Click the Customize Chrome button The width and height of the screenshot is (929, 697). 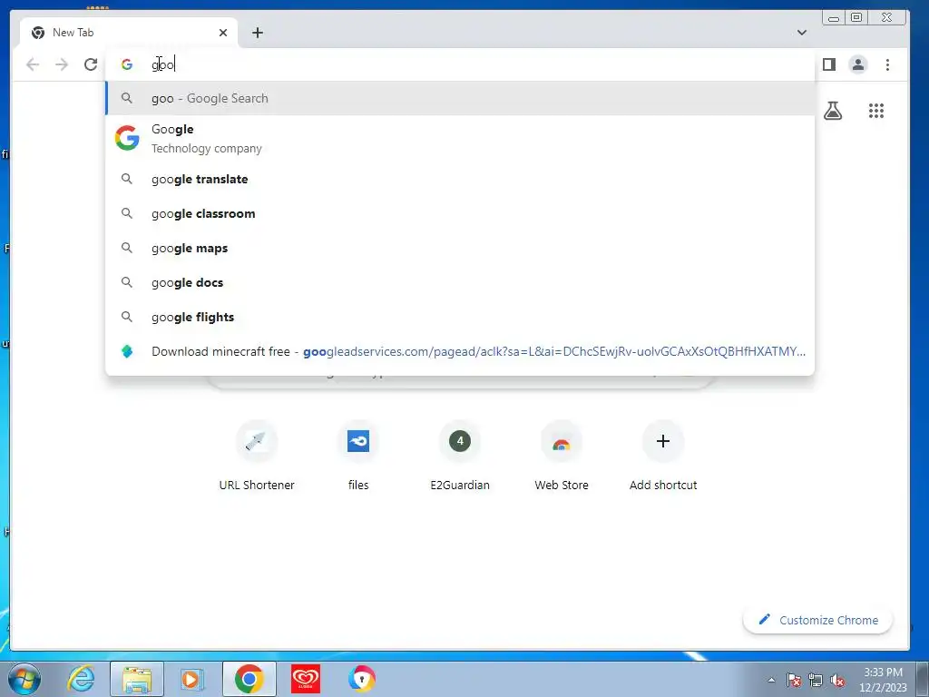click(x=817, y=620)
